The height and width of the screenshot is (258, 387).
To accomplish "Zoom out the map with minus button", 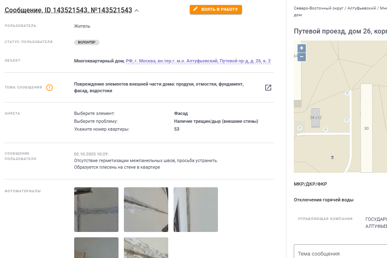I will pos(302,57).
